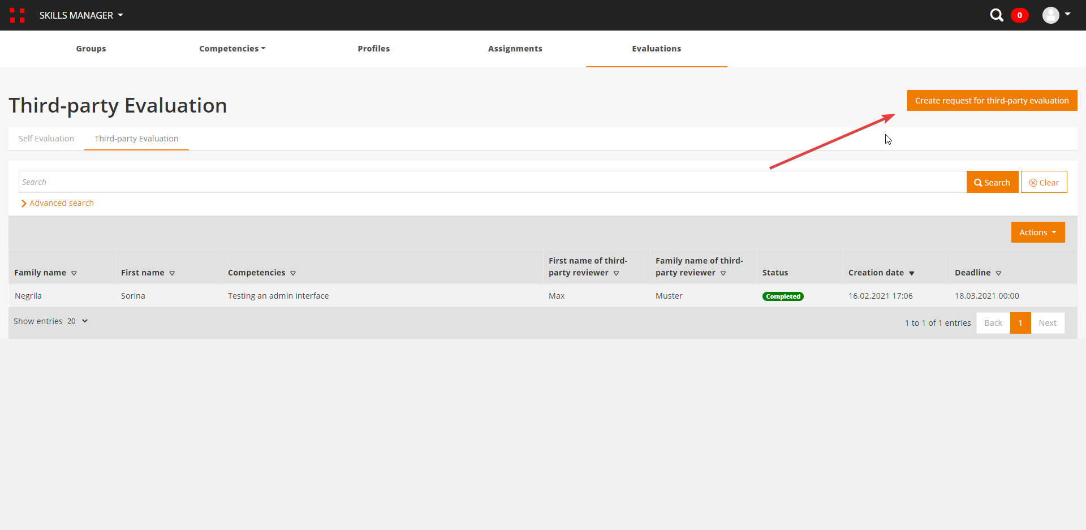
Task: Sort by Creation date column arrow
Action: (911, 273)
